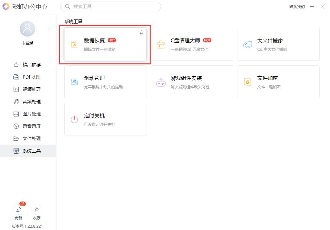Image resolution: width=330 pixels, height=230 pixels.
Task: Open the 定时关机 scheduled shutdown tool
Action: (x=105, y=119)
